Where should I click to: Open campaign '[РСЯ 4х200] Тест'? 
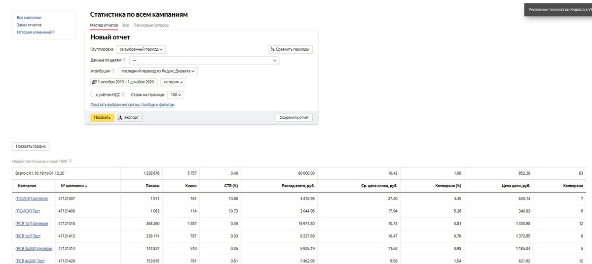30,261
